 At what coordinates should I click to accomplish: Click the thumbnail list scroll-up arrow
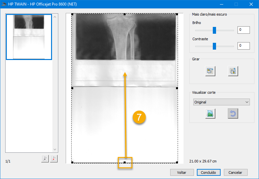(55, 17)
